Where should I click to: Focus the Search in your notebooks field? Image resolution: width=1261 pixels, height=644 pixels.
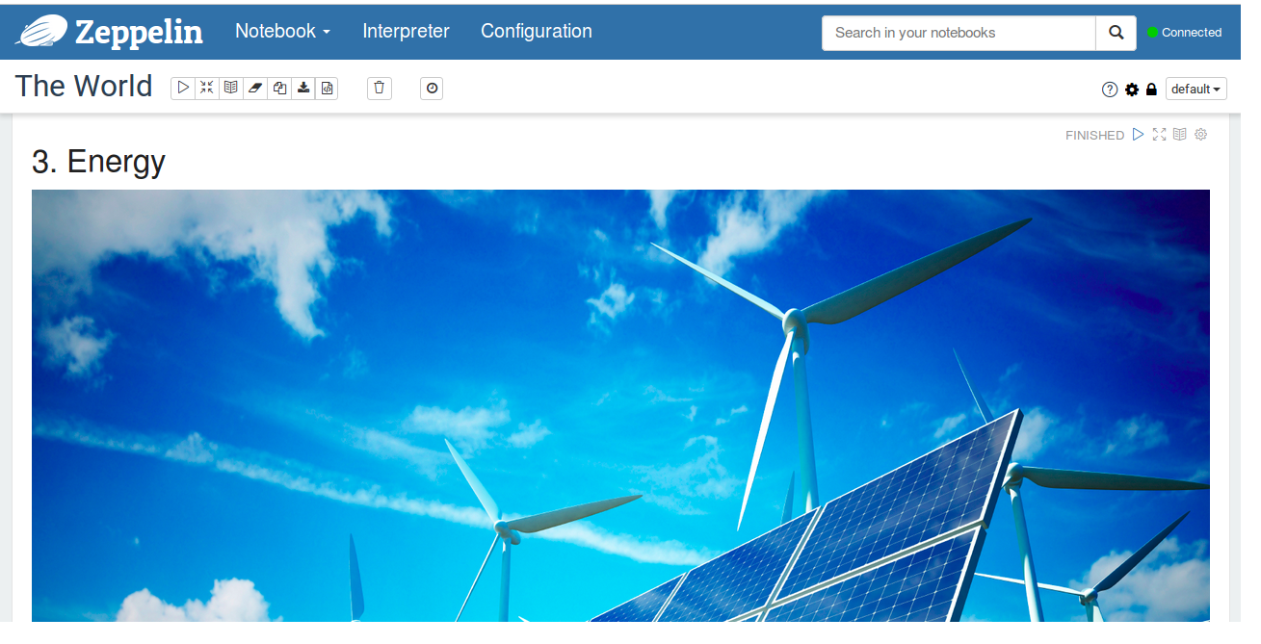tap(959, 33)
